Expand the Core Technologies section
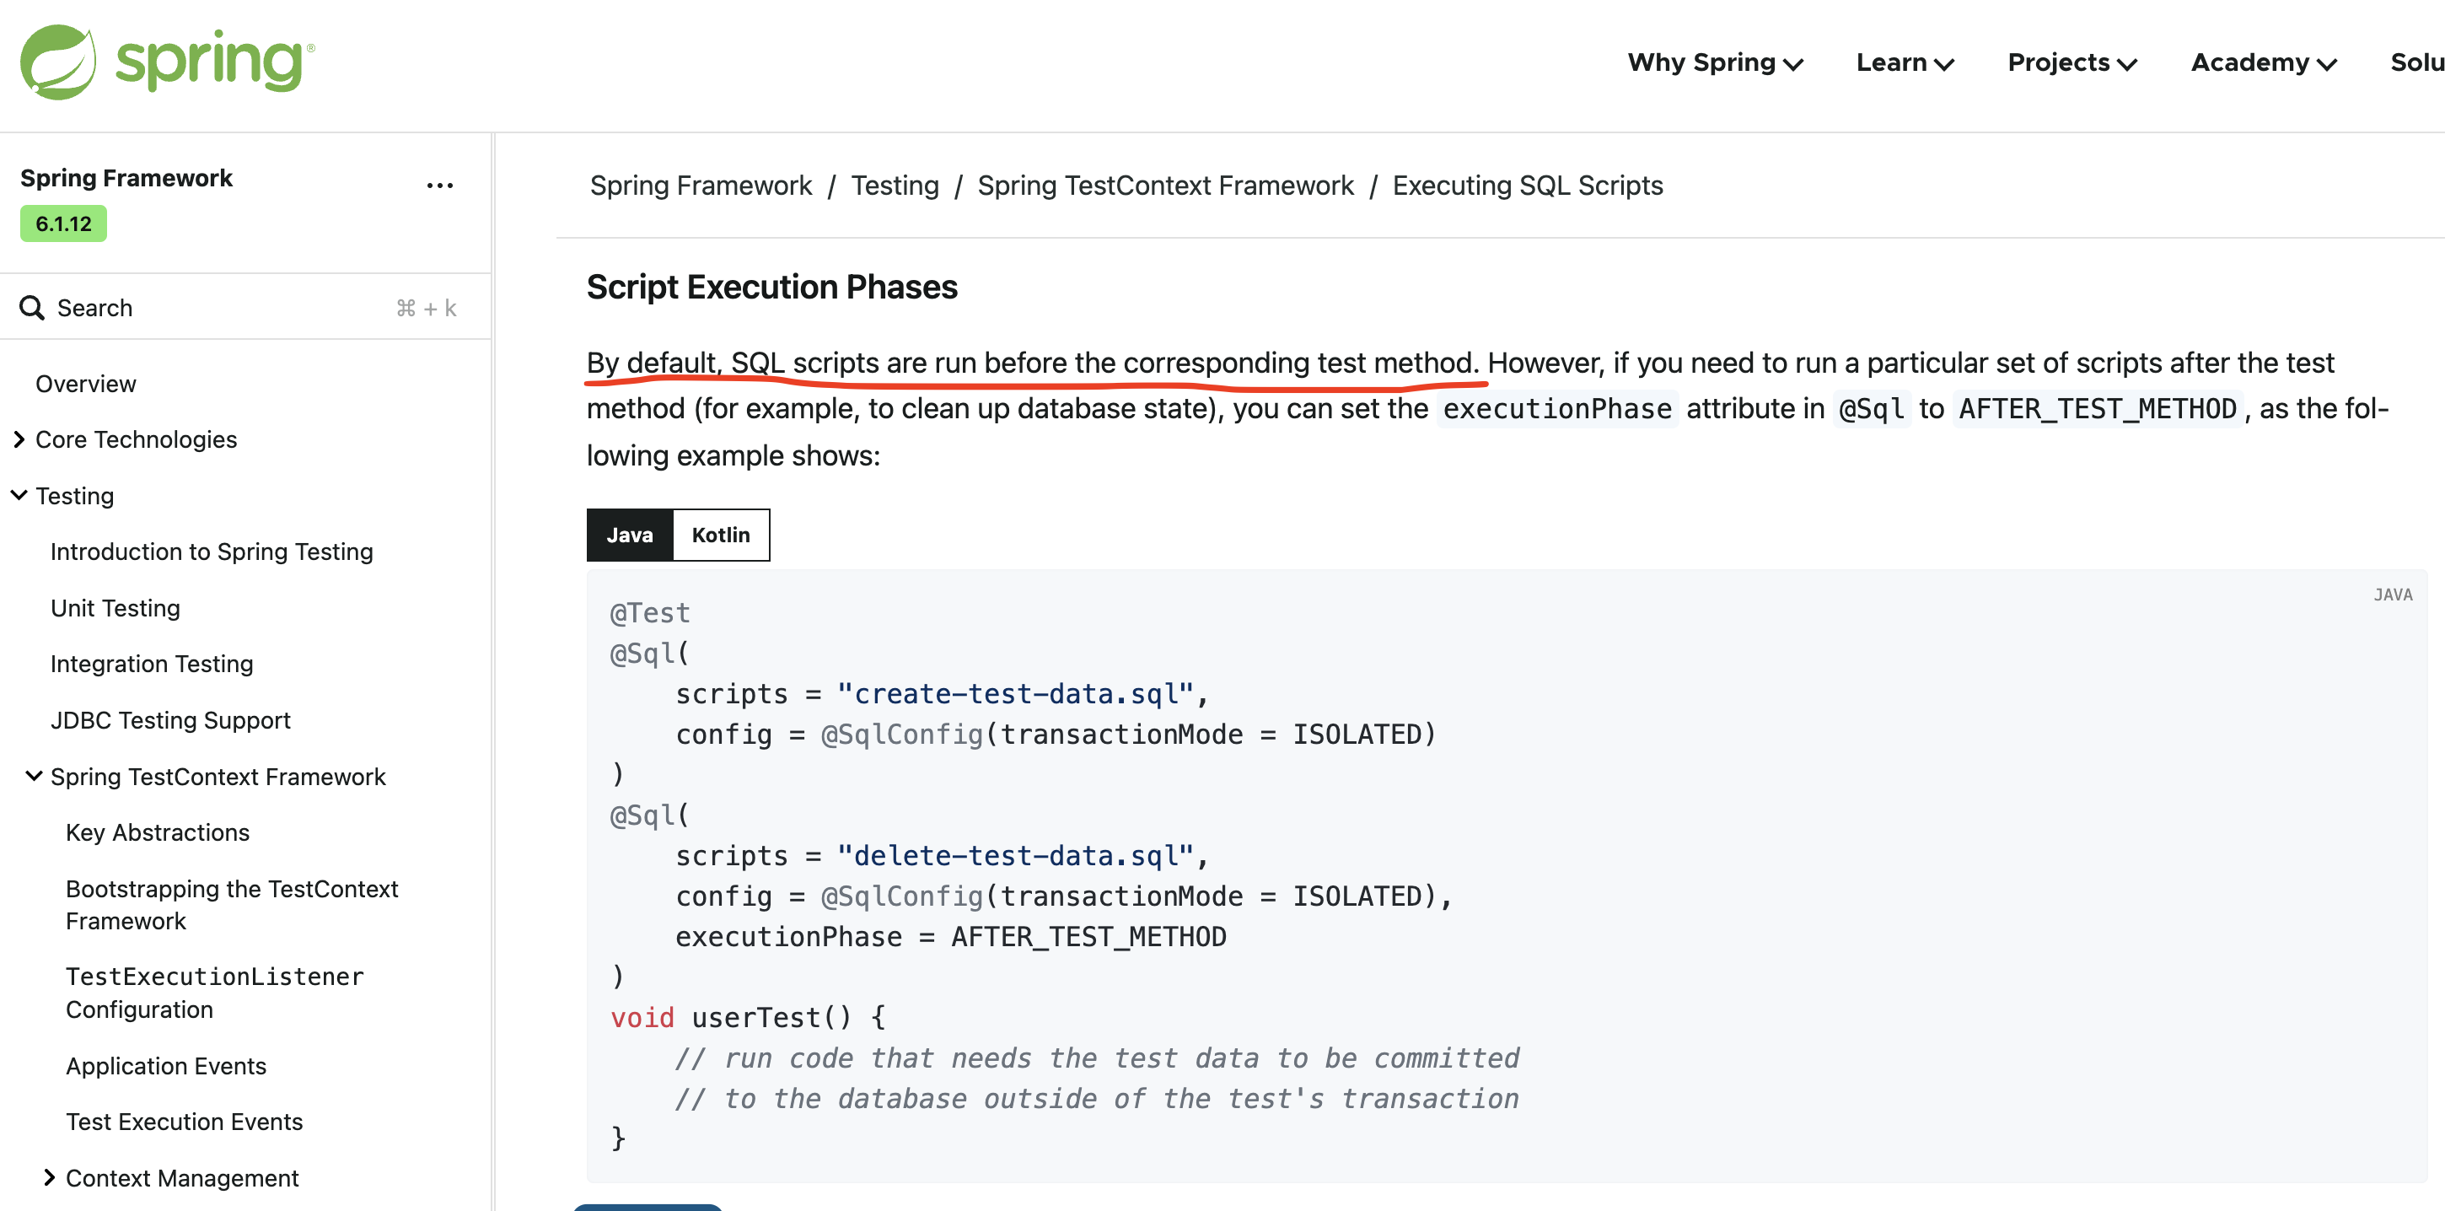 coord(19,439)
